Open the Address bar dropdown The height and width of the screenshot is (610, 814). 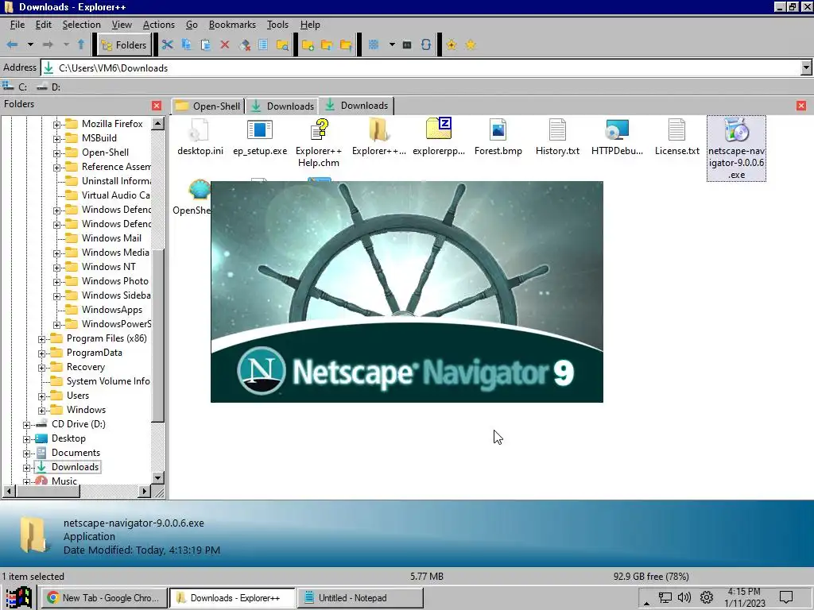(806, 68)
